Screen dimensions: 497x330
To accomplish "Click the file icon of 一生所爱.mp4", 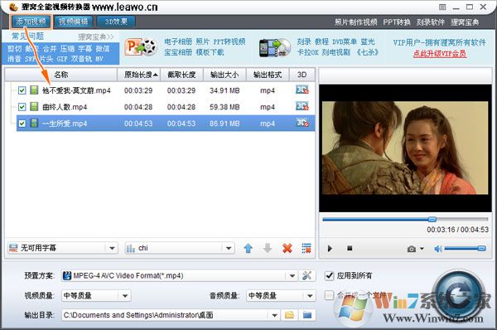I will pos(34,123).
